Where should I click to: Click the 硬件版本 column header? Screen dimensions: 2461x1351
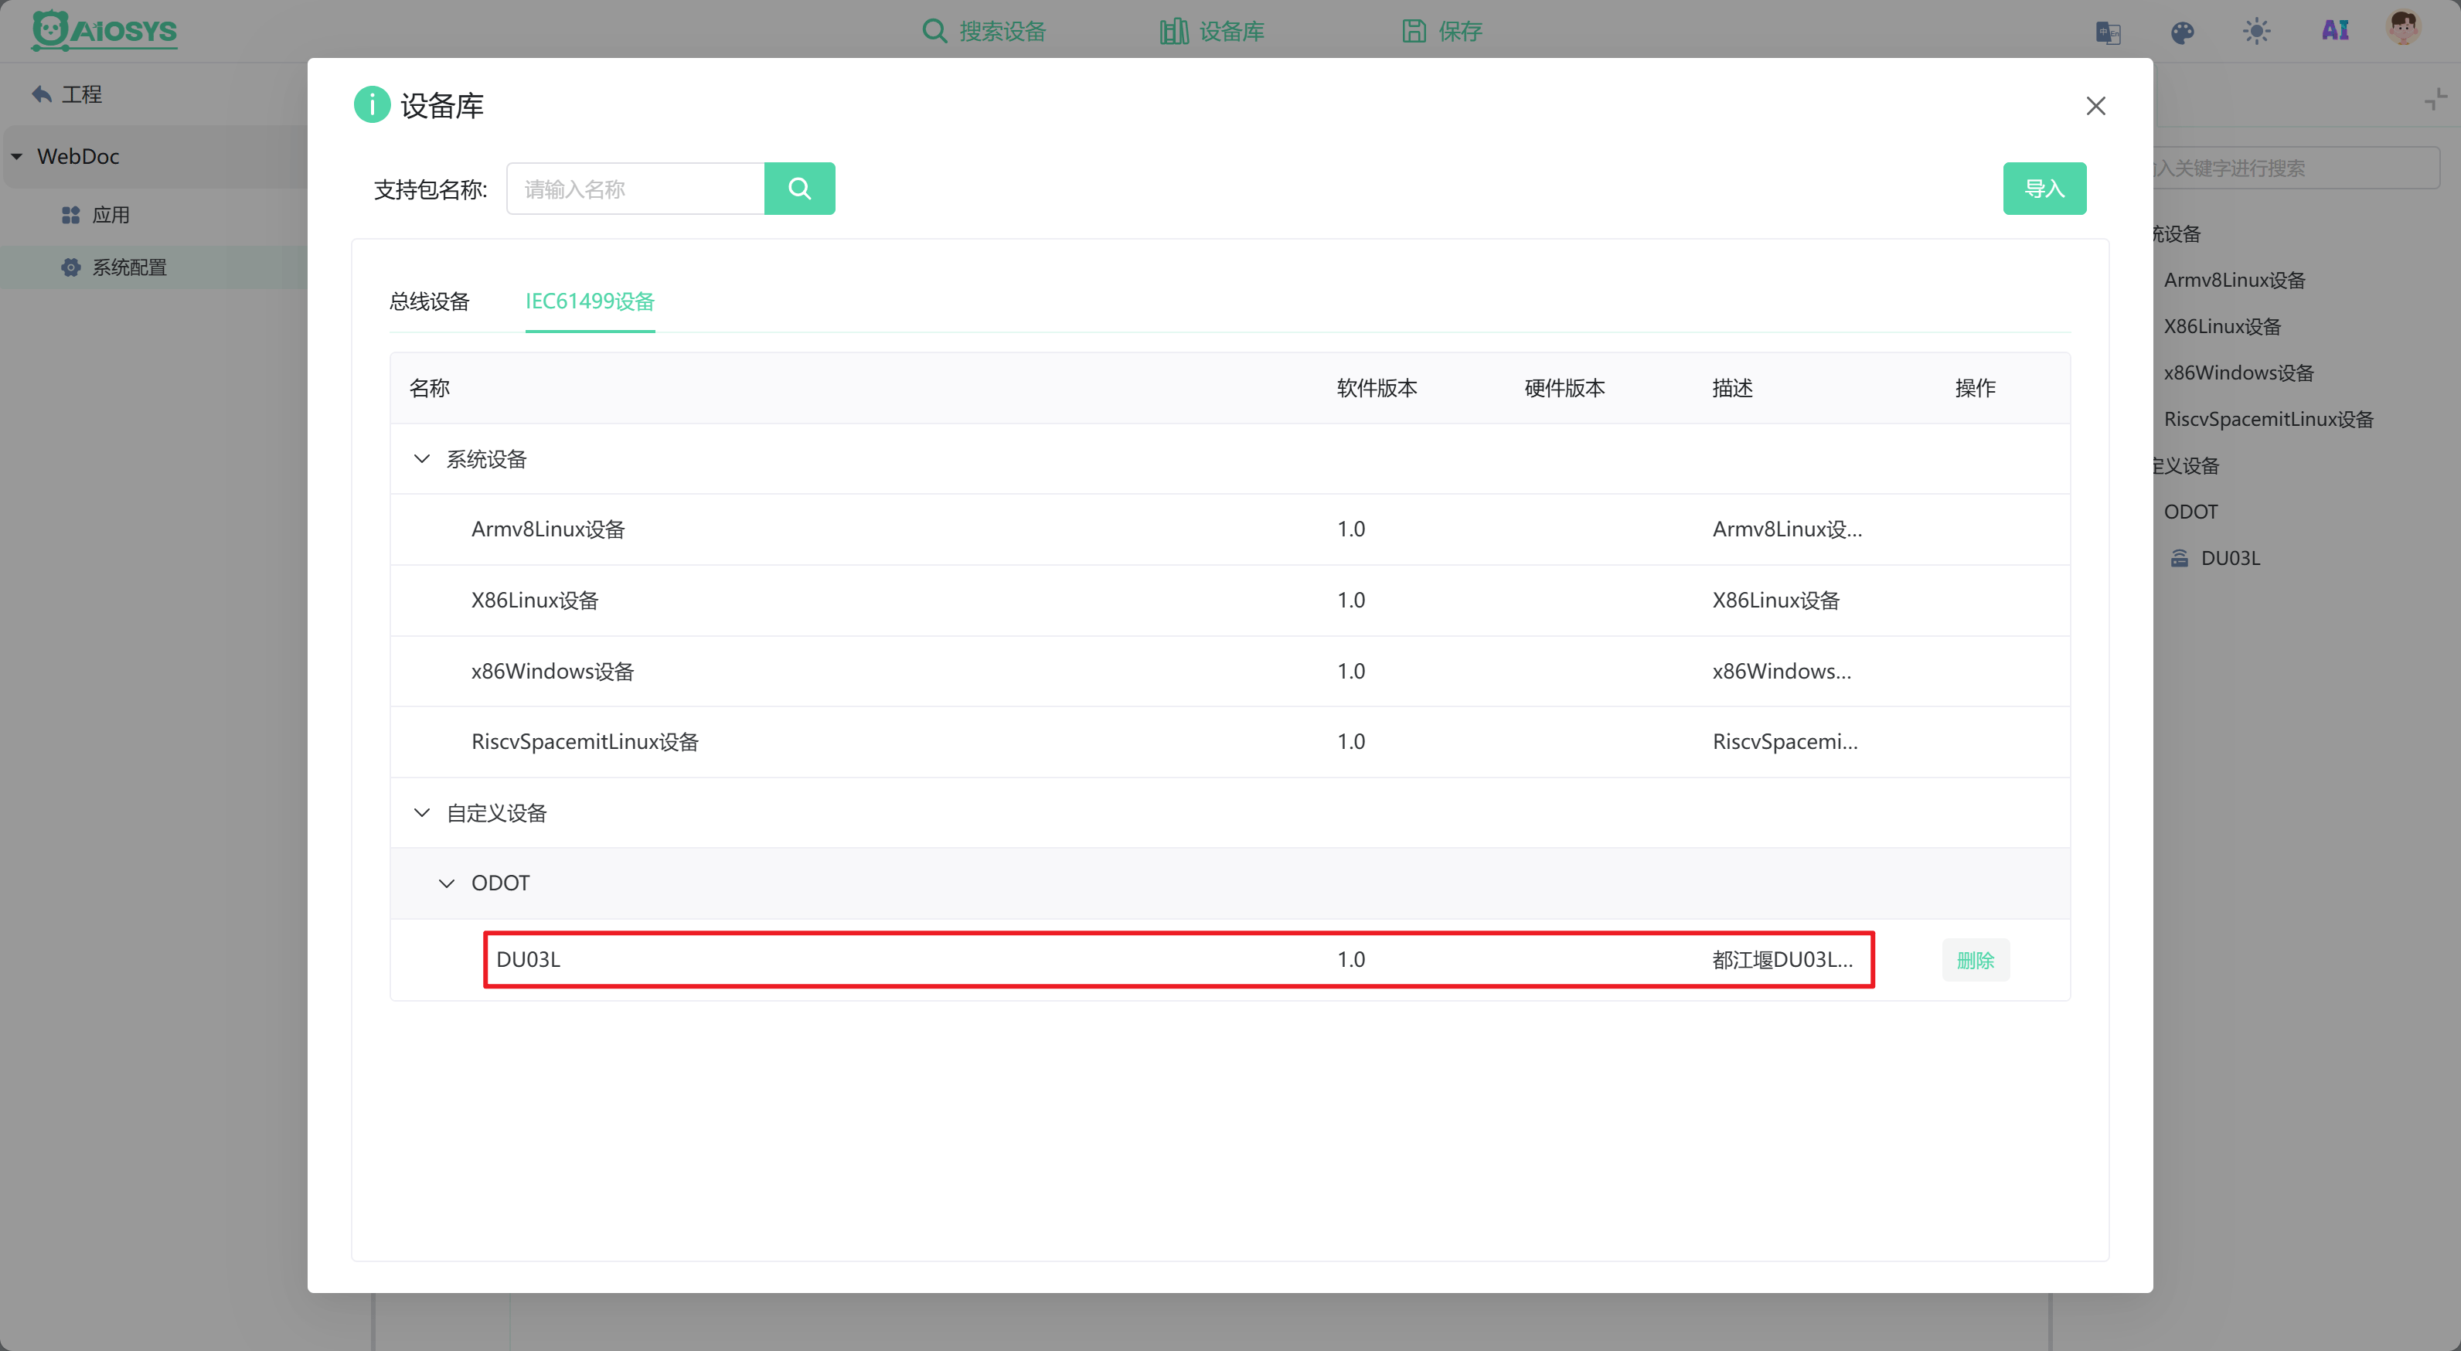tap(1564, 388)
